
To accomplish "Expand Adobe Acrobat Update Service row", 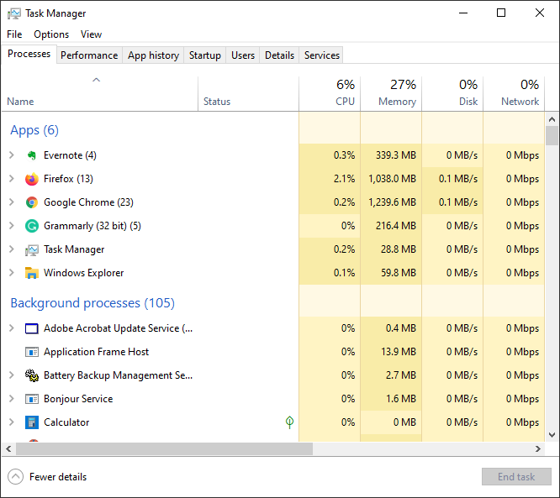I will pos(12,328).
